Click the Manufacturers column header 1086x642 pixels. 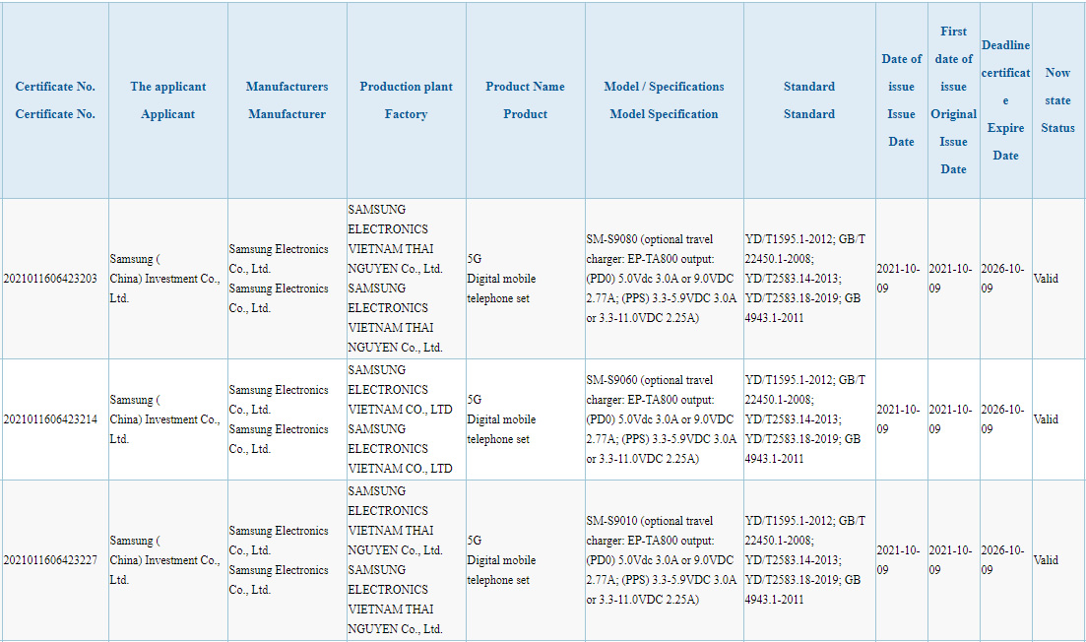click(x=287, y=100)
